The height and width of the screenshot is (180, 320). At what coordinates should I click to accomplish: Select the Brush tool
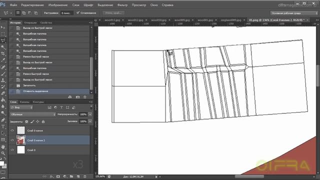click(3, 73)
